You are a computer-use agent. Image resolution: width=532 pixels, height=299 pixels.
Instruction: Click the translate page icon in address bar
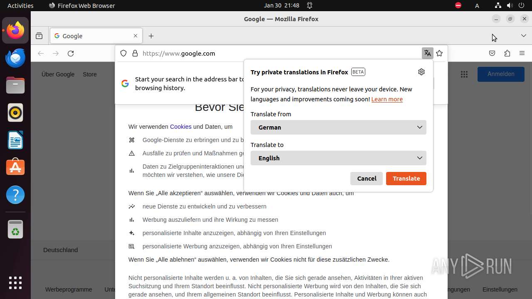tap(427, 53)
